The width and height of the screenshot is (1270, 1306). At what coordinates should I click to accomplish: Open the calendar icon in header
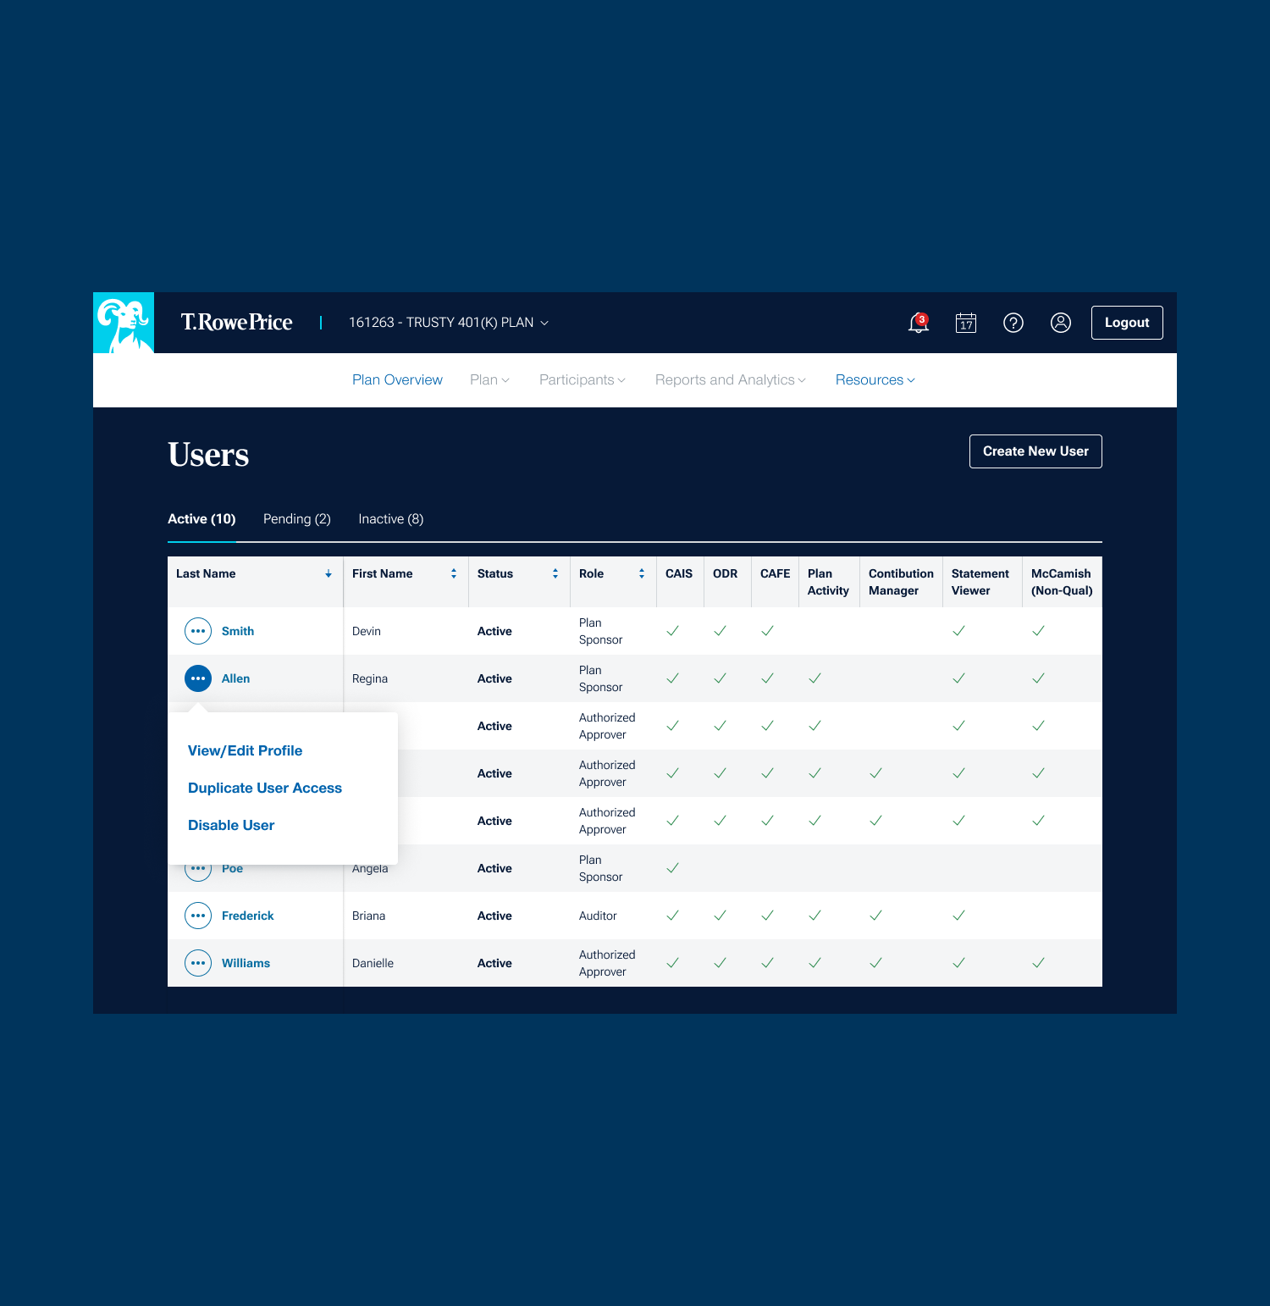[966, 323]
